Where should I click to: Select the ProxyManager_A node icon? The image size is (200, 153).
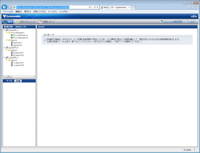pyautogui.click(x=12, y=35)
